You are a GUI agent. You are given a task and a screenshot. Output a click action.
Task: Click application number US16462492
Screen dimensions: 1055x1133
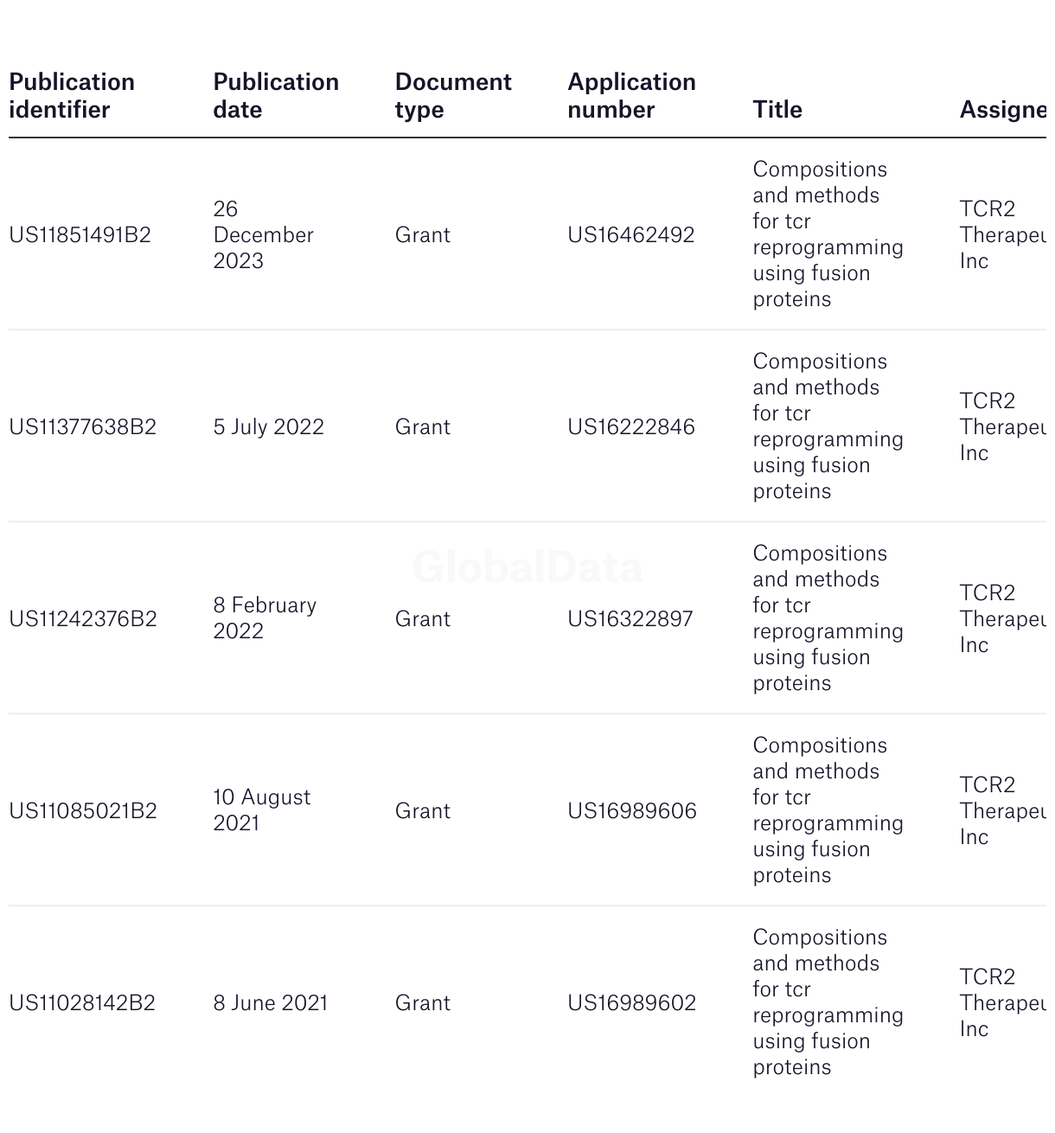631,235
